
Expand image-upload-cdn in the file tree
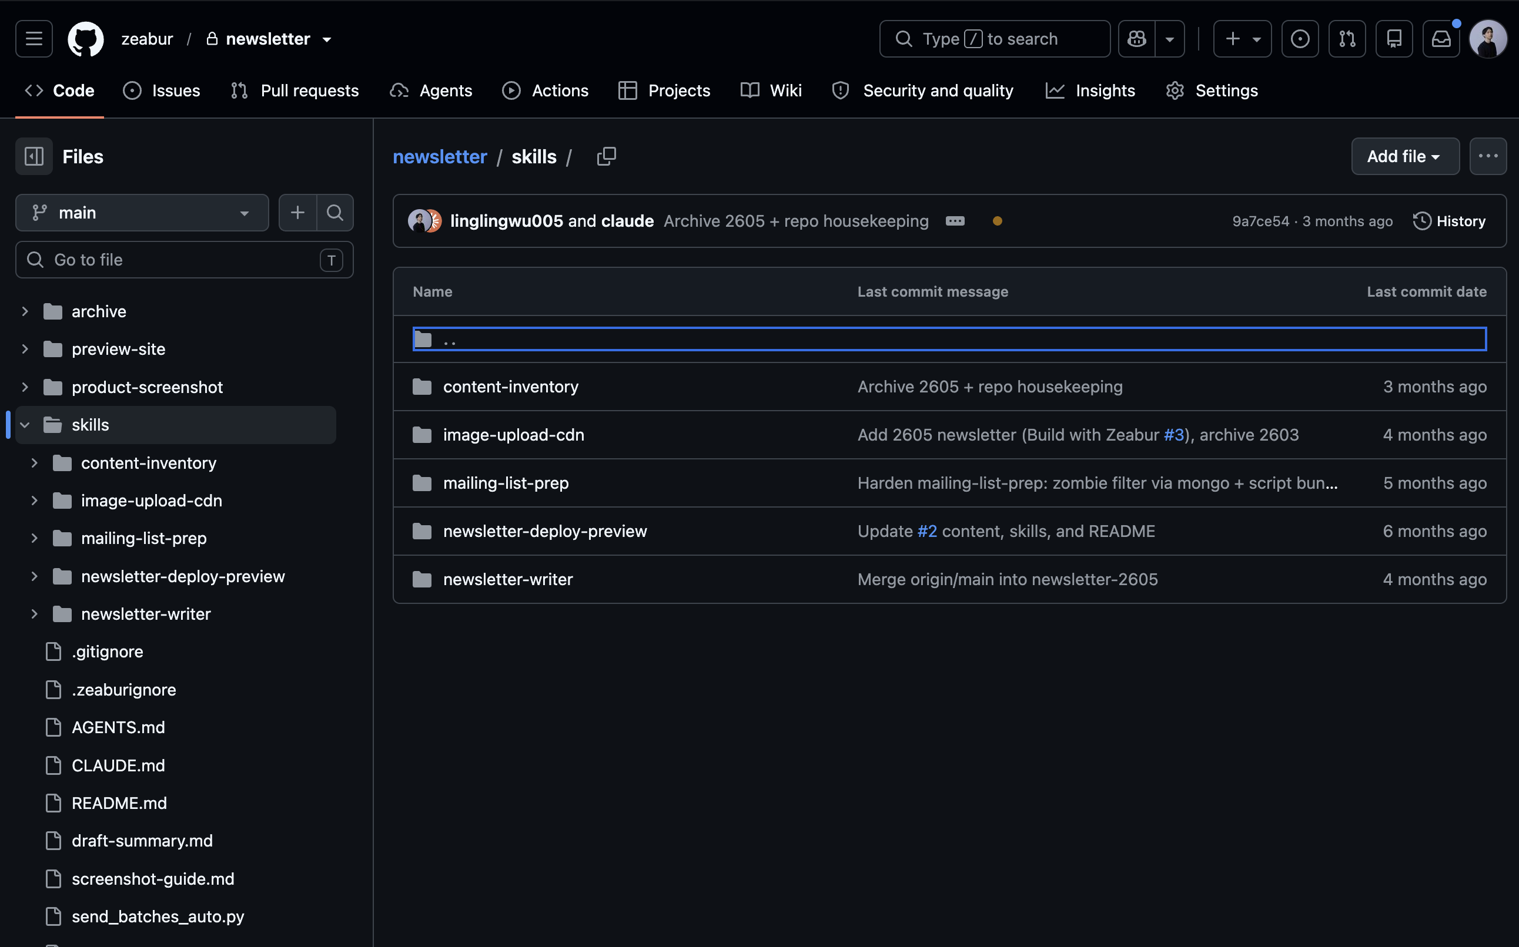pos(35,501)
